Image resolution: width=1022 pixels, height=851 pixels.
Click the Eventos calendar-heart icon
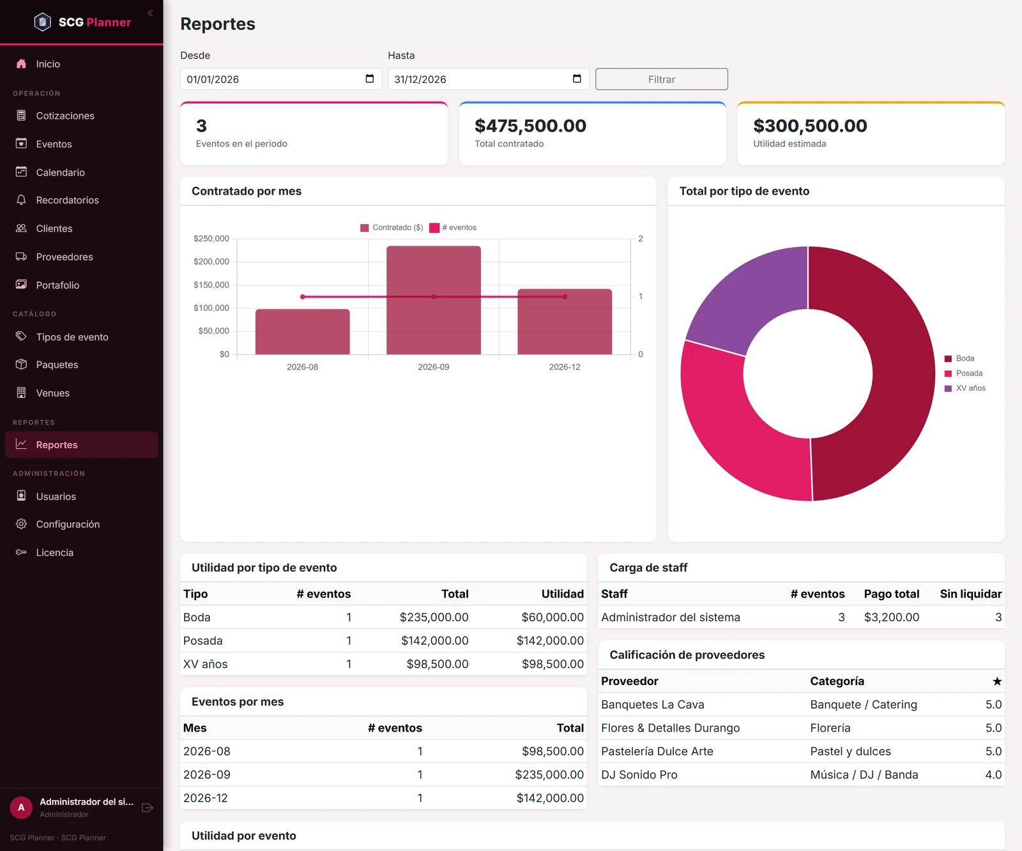(x=21, y=144)
